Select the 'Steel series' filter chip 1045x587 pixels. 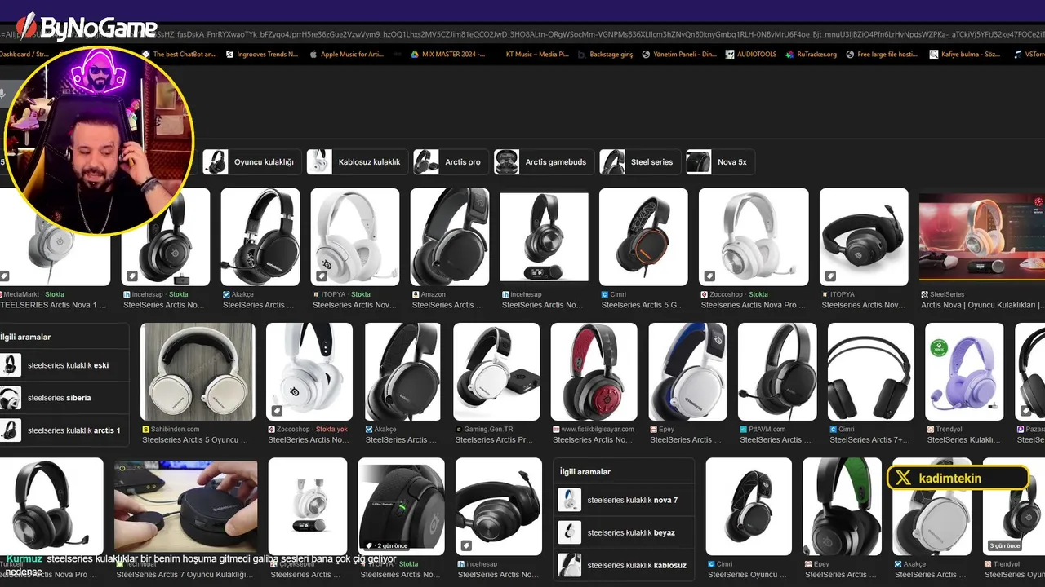(x=640, y=162)
